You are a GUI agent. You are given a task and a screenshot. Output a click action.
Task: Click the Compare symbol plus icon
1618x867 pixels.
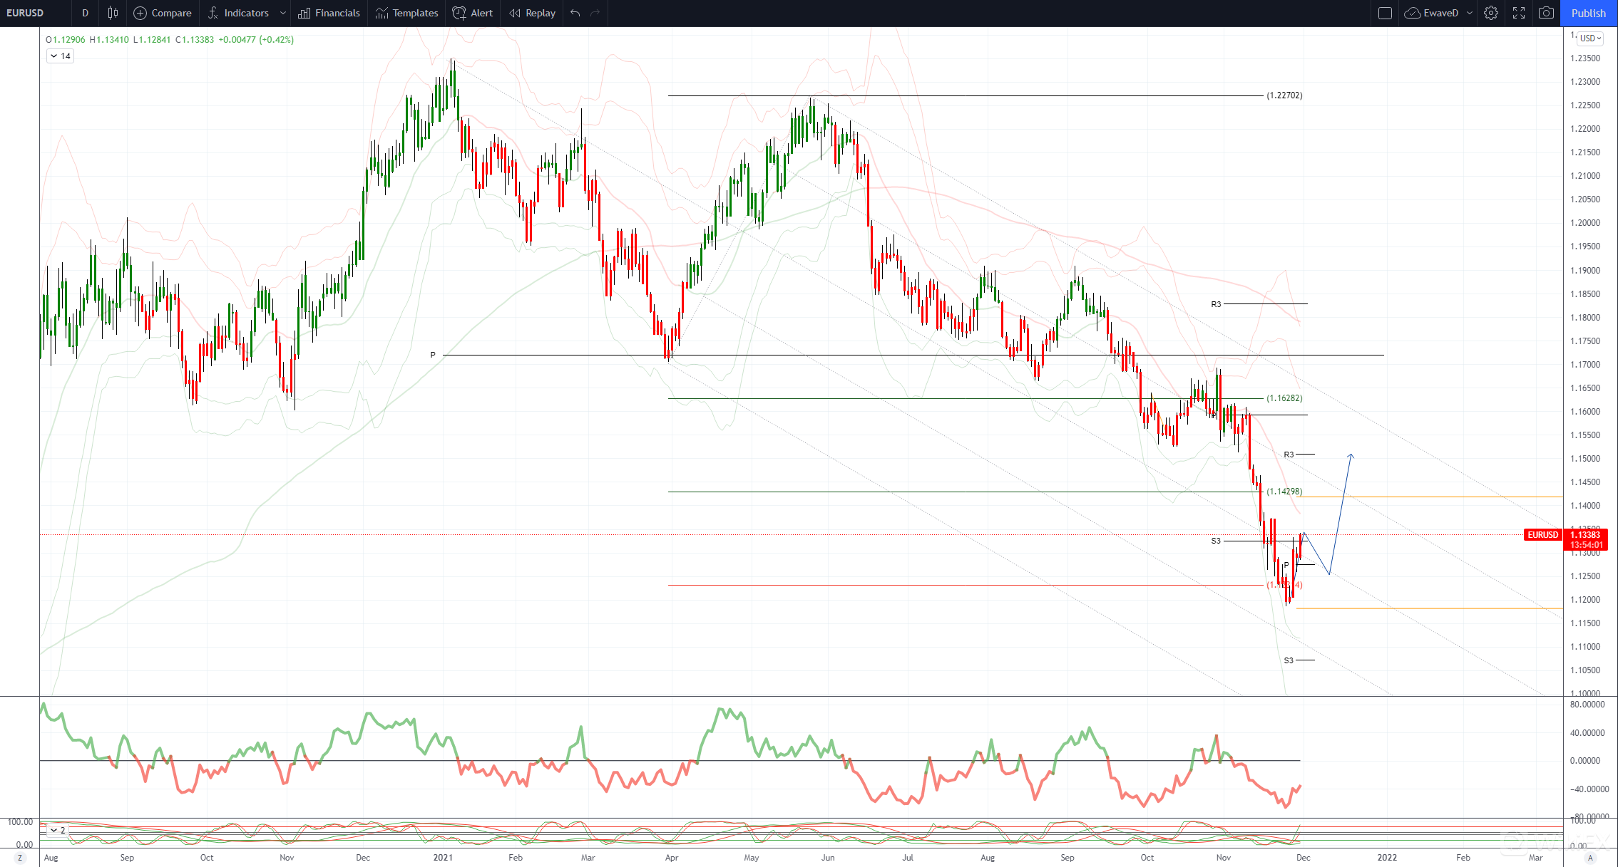(140, 13)
